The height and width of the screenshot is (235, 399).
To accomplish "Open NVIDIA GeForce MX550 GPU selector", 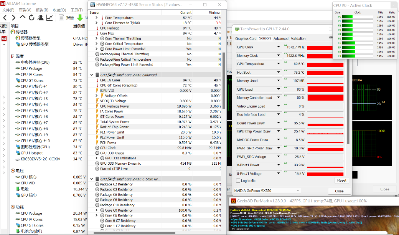I will tap(267, 191).
